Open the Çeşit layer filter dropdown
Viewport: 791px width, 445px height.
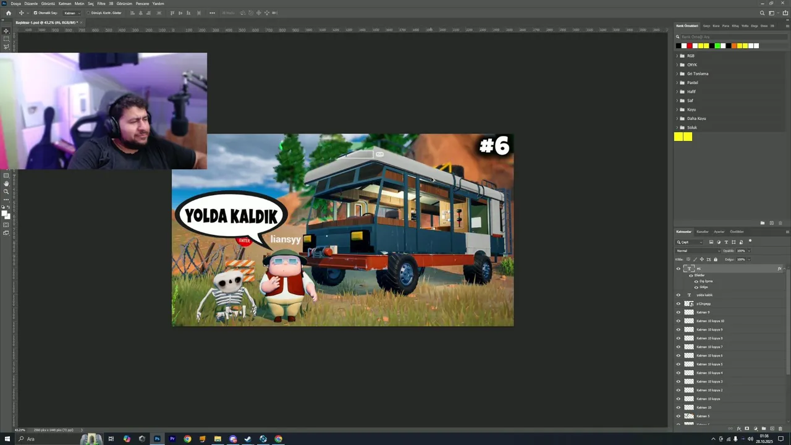tap(689, 242)
